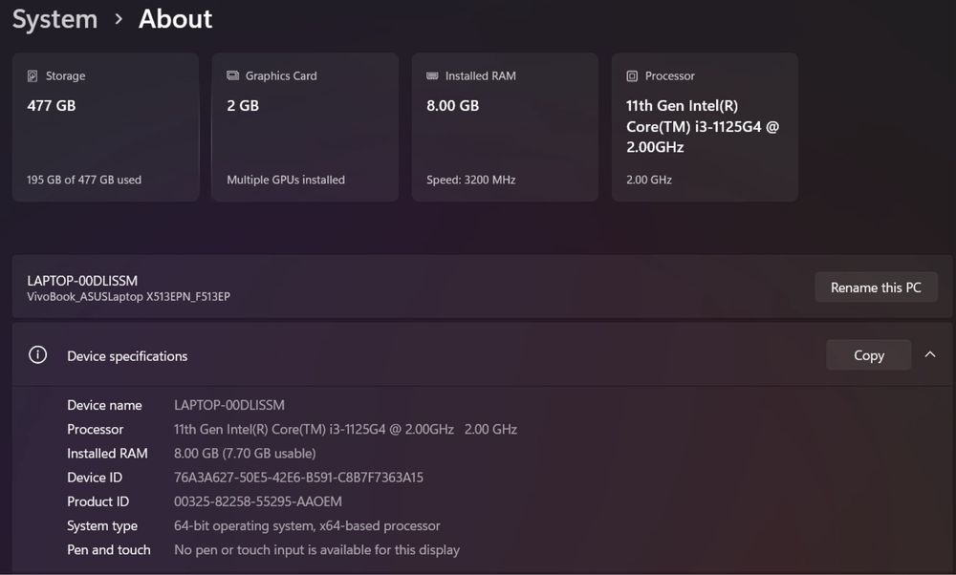Screen dimensions: 956x575
Task: Open the 8.00 GB Installed RAM card
Action: (505, 127)
